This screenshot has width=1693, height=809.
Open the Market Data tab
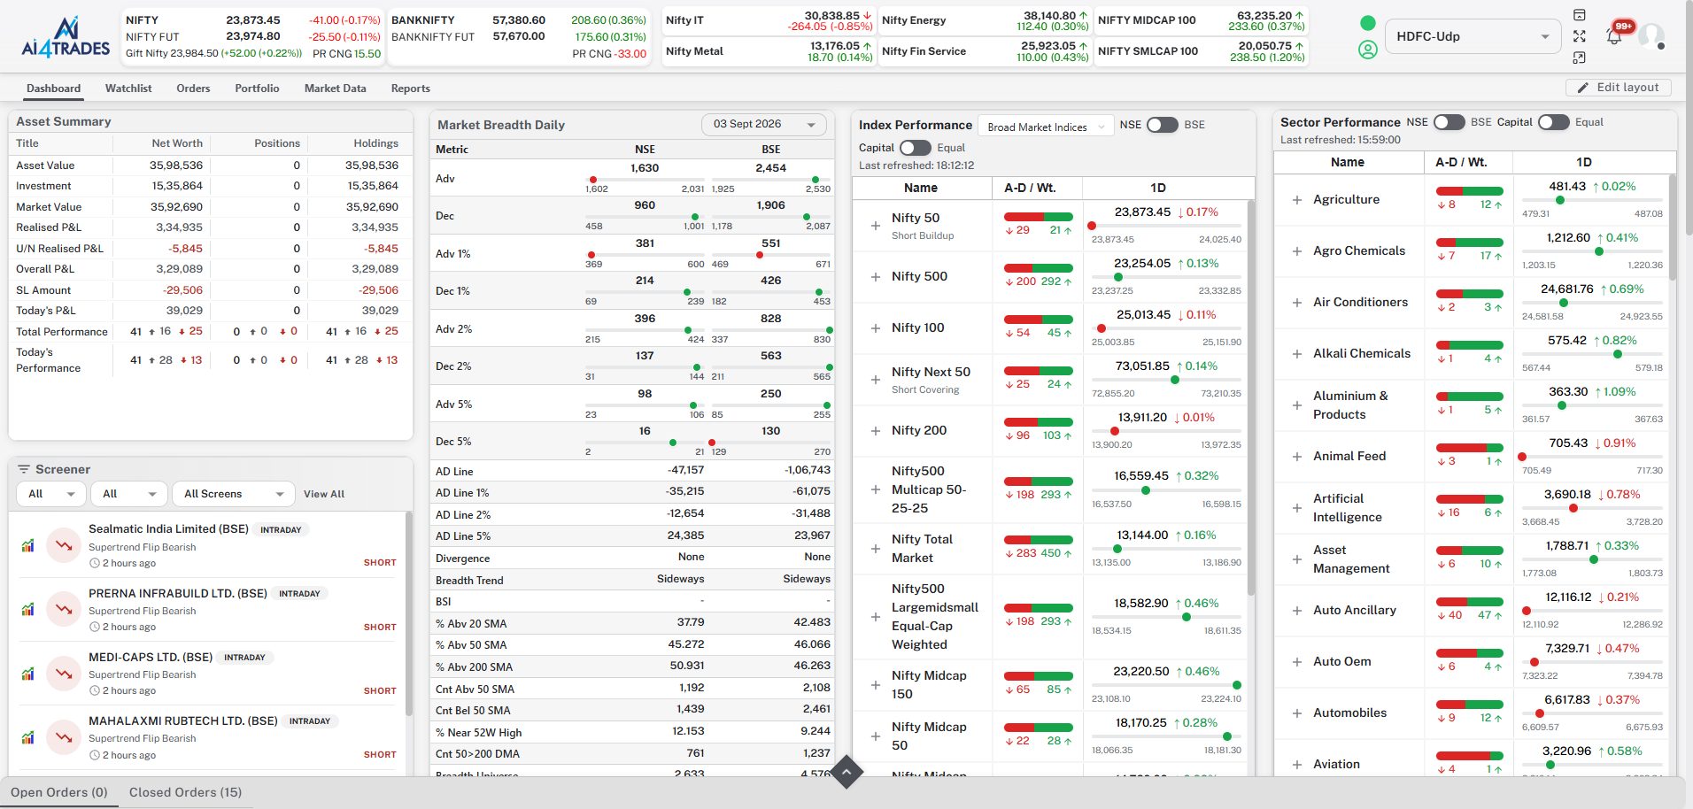point(335,89)
